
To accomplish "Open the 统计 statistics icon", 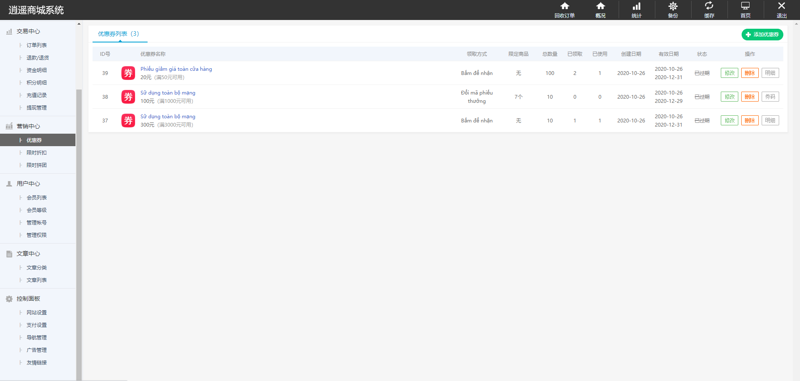I will point(637,10).
